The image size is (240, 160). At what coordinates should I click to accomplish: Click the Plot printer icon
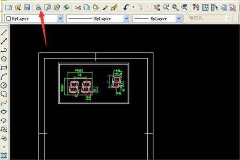[39, 7]
